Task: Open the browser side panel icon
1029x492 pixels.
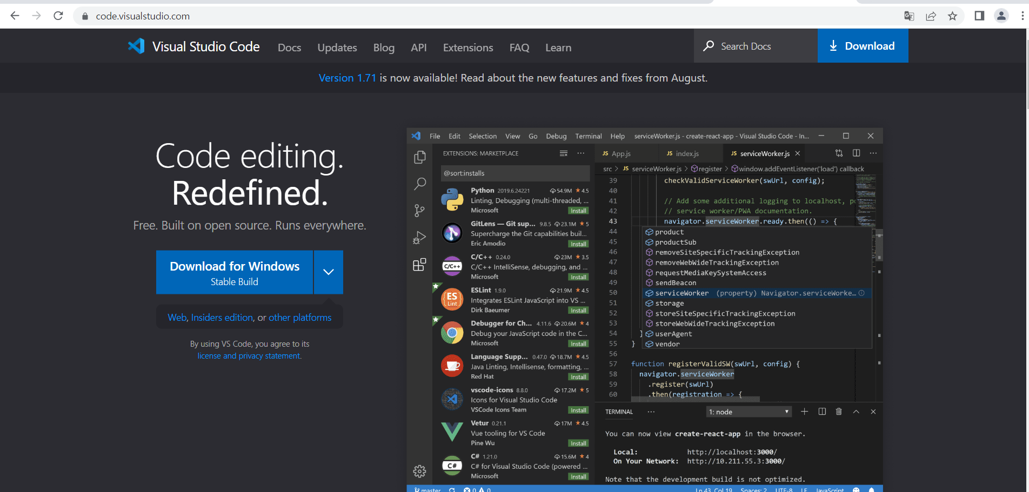Action: click(979, 16)
